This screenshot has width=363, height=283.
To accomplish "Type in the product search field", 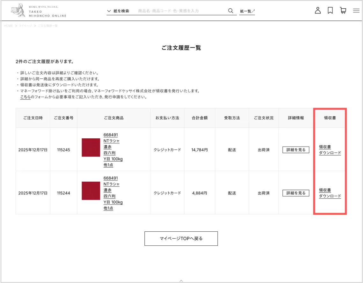I will tap(180, 11).
